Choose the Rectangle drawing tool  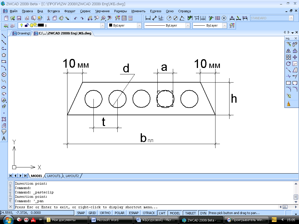click(x=4, y=62)
